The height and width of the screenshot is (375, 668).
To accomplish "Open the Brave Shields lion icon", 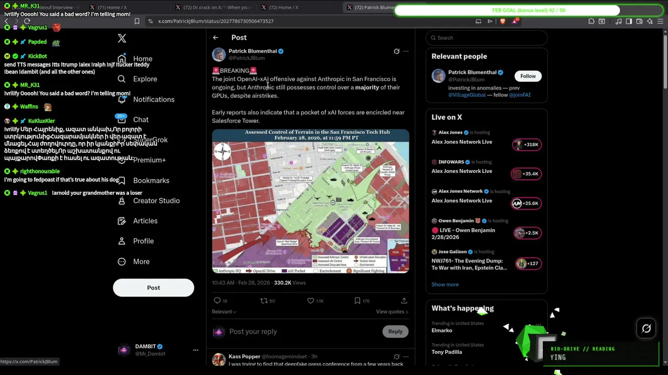I will [x=503, y=21].
